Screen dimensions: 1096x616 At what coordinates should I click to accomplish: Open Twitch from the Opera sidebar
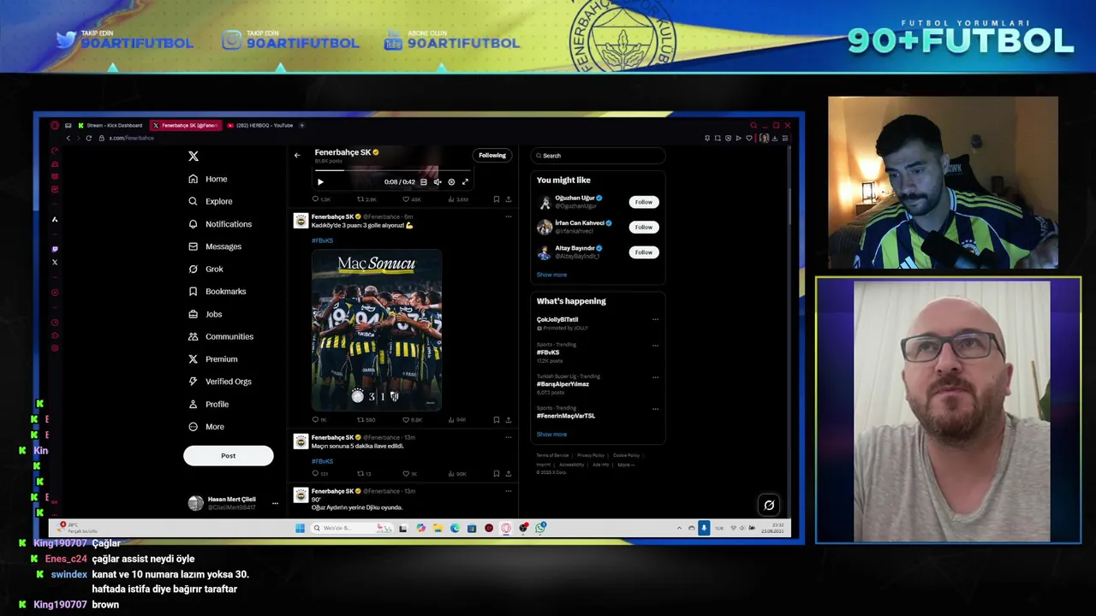click(x=55, y=249)
